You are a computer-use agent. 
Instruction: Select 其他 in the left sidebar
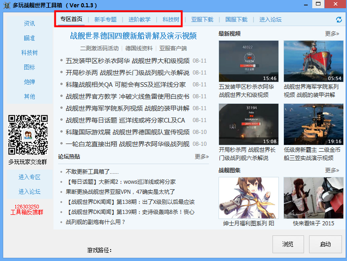point(29,96)
